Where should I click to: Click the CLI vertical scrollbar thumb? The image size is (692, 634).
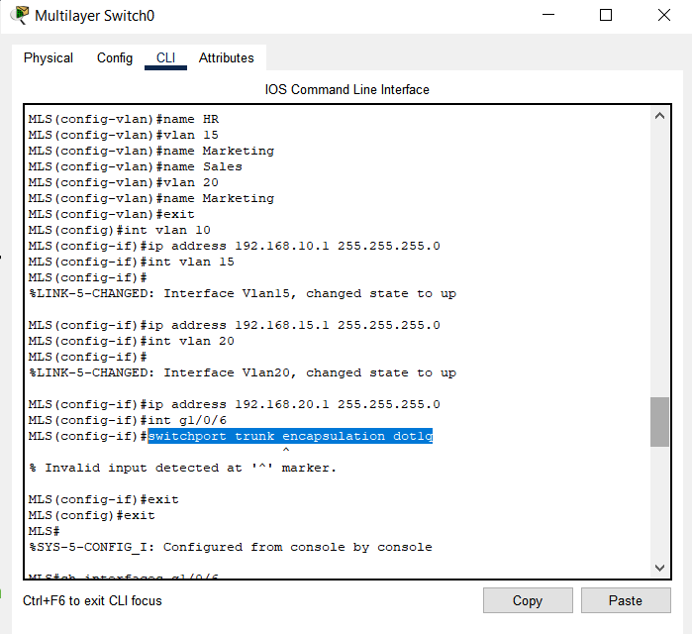(659, 422)
